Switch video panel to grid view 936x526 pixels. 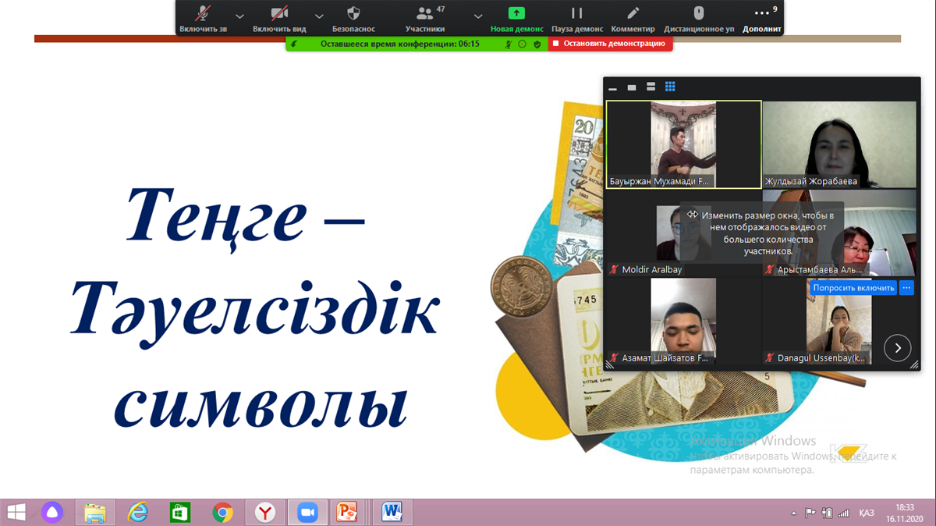point(670,87)
